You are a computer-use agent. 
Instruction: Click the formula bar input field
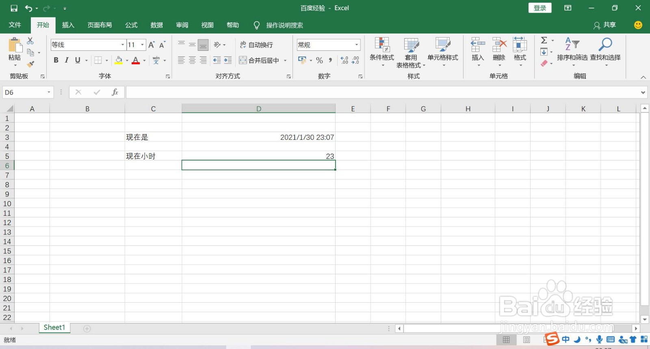click(382, 92)
